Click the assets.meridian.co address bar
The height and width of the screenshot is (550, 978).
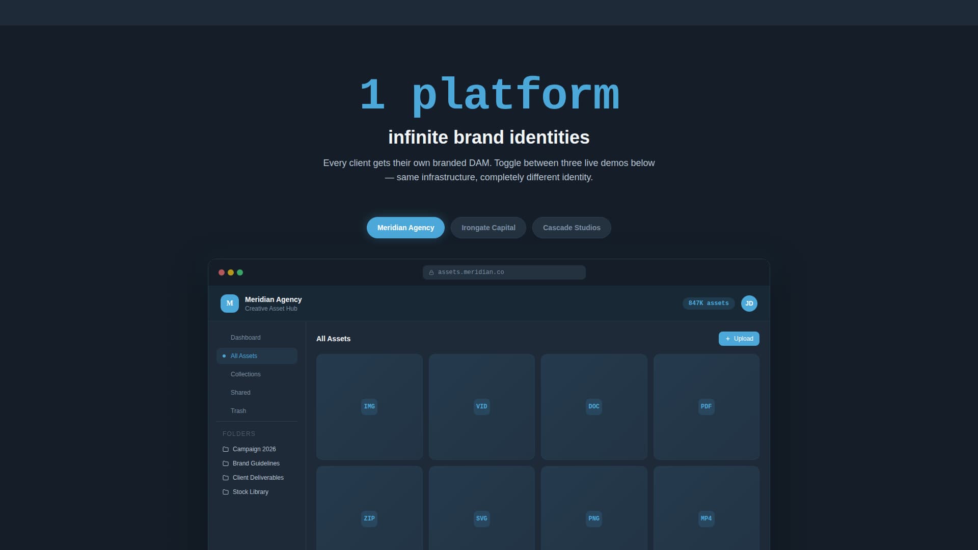[x=503, y=272]
